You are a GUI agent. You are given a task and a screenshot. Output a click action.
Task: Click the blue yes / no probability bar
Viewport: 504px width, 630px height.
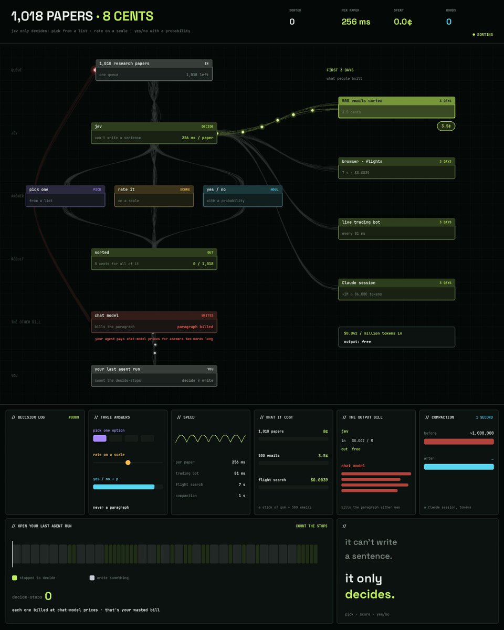point(124,487)
